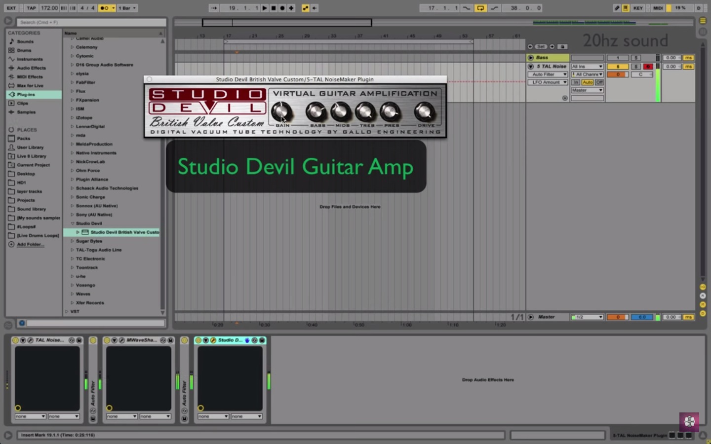
Task: Open User Library place
Action: tap(30, 148)
